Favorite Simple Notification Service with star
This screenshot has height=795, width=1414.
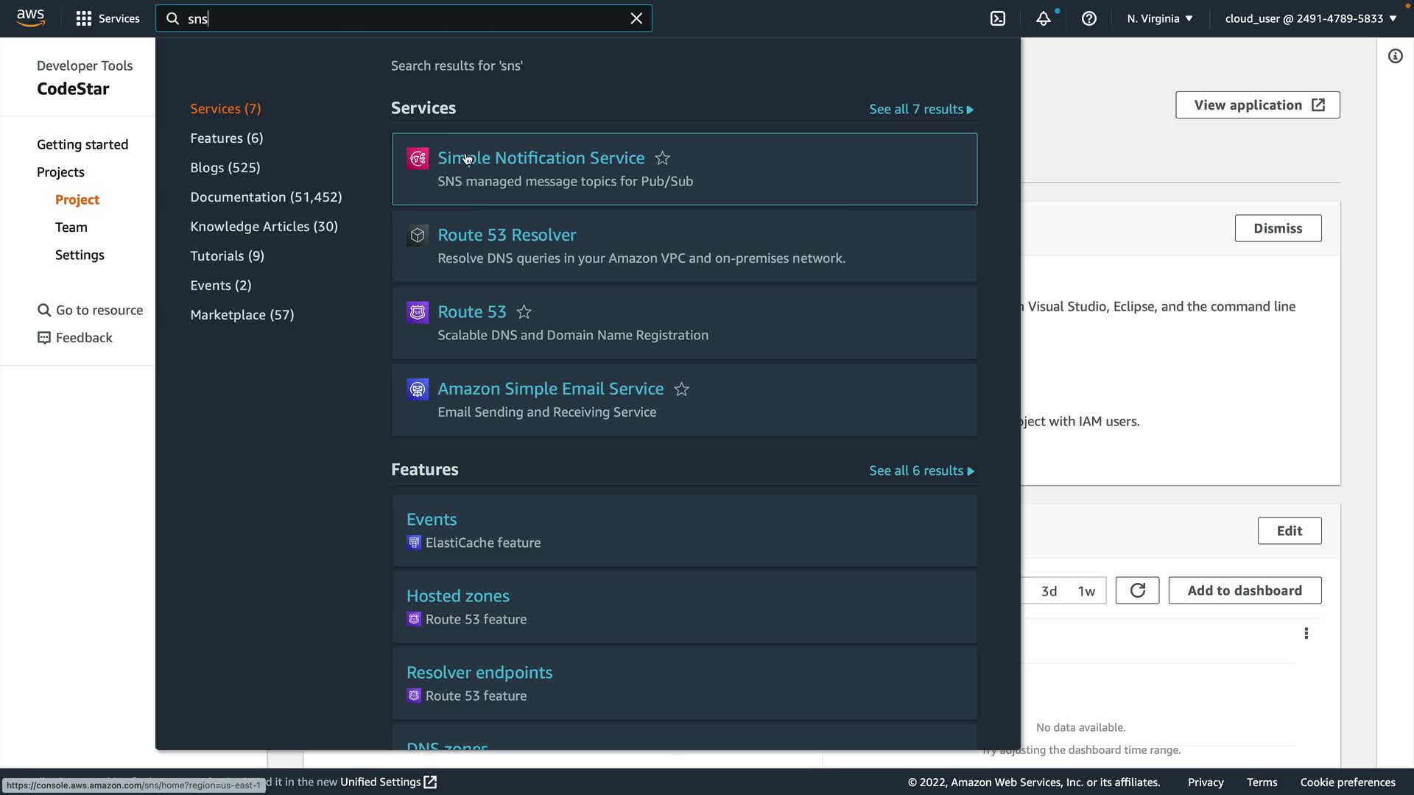click(662, 158)
